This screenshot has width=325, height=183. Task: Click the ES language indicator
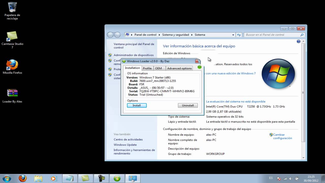(271, 178)
